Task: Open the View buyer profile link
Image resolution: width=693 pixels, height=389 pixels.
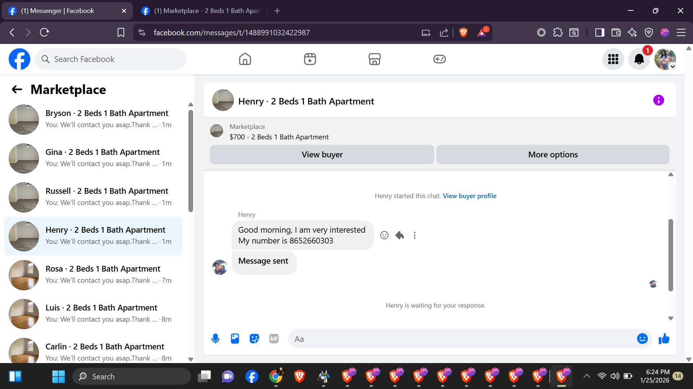Action: (470, 196)
